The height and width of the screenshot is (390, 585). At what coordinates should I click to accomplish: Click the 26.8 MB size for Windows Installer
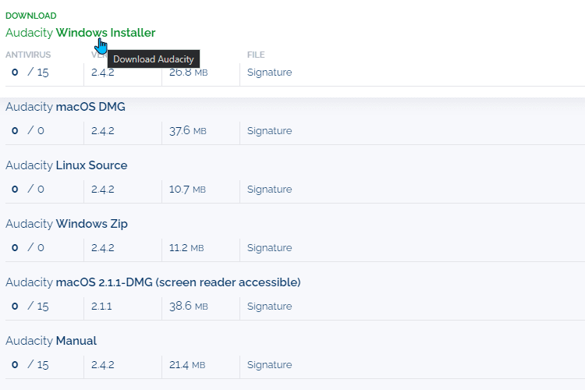[x=189, y=73]
